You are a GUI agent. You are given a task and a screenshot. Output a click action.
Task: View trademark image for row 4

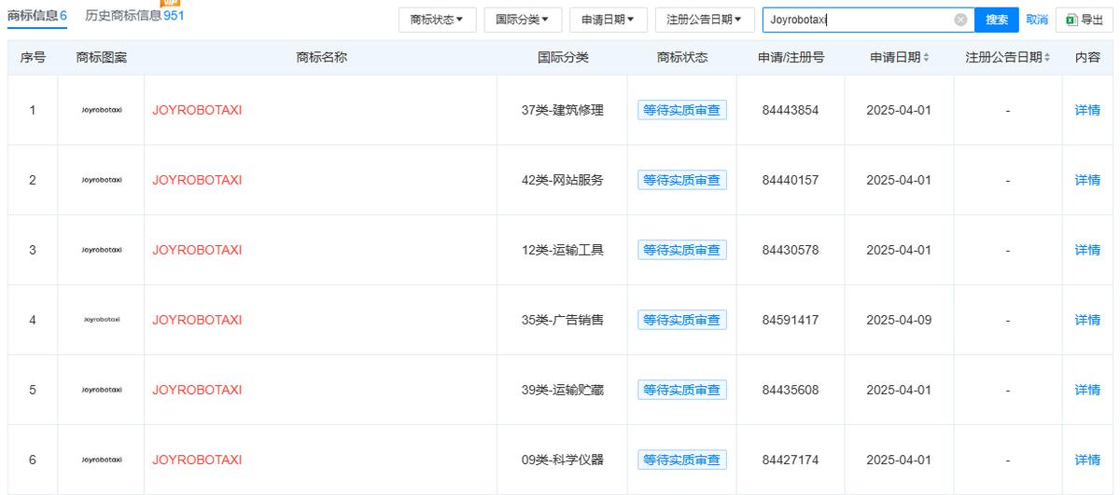click(101, 320)
